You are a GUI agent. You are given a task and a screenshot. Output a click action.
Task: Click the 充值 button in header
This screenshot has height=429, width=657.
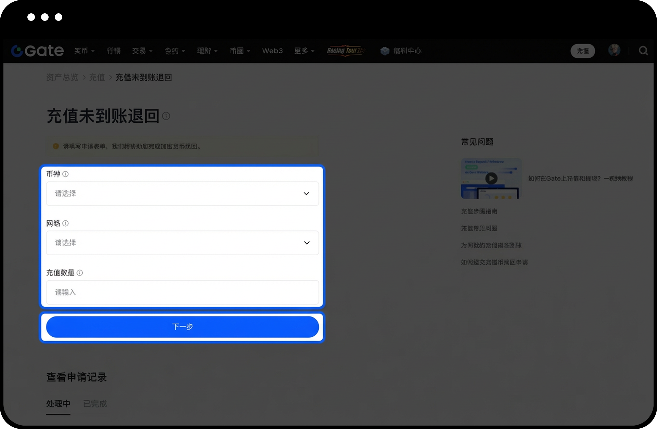[x=582, y=51]
